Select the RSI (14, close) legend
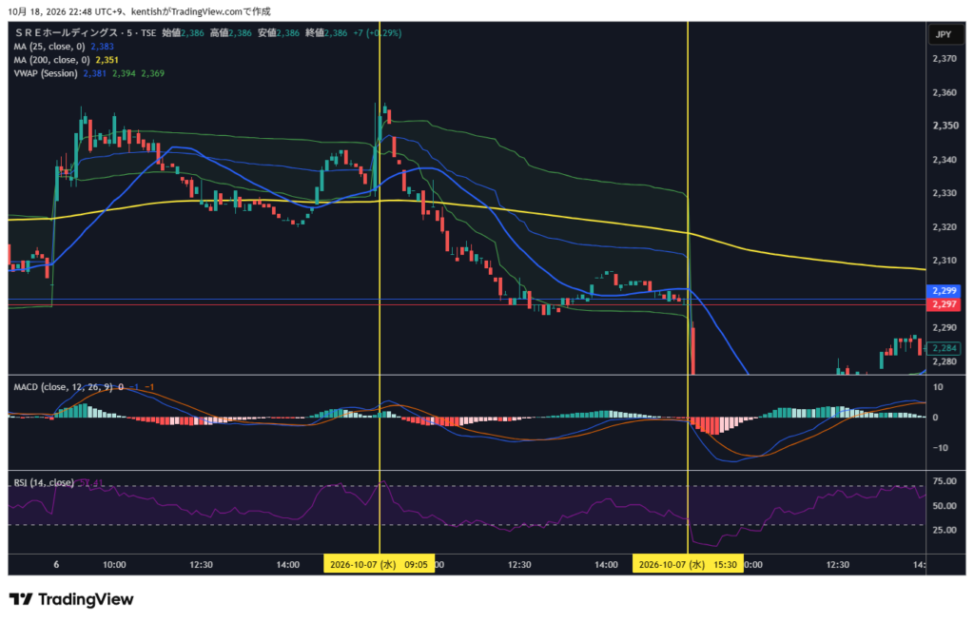The height and width of the screenshot is (623, 974). 44,482
